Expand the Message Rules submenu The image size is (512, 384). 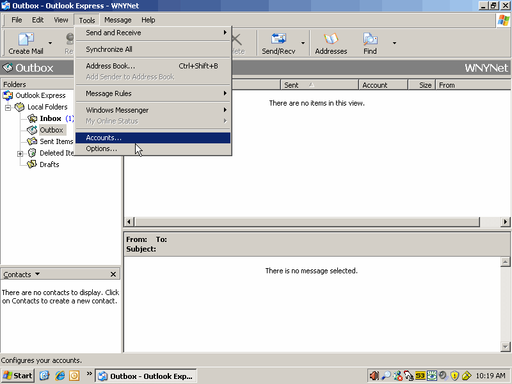[x=153, y=93]
